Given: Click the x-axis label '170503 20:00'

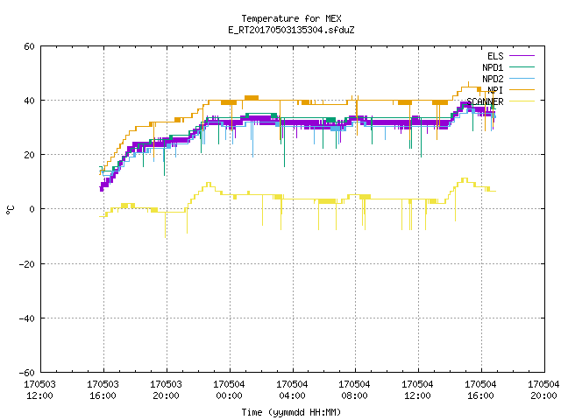Looking at the screenshot, I should (x=166, y=390).
